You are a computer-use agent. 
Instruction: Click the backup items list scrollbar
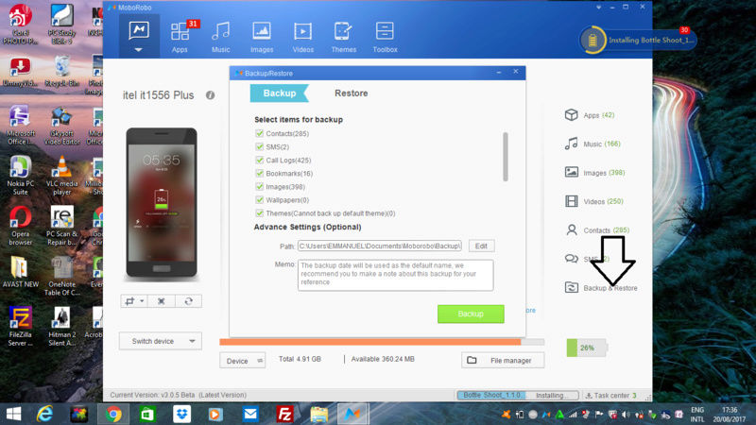506,157
